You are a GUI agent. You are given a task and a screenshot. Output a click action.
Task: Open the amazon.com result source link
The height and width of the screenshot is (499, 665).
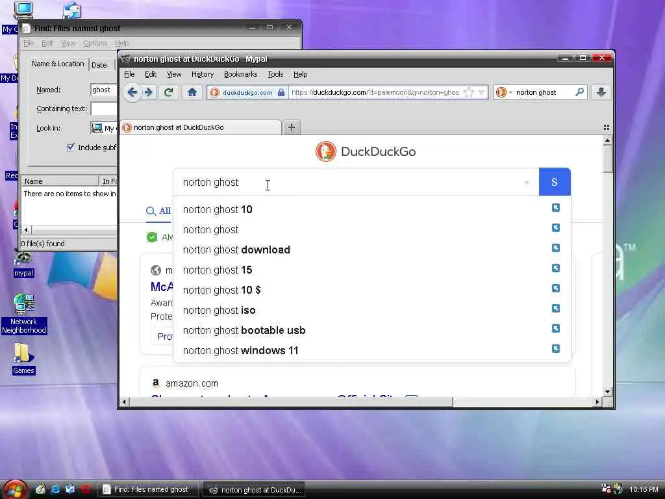coord(192,383)
